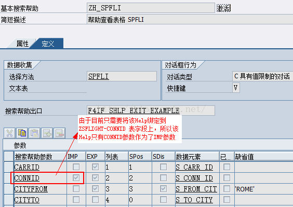Toggle SDis checkbox for CONNID
293x207 pixels.
point(164,178)
